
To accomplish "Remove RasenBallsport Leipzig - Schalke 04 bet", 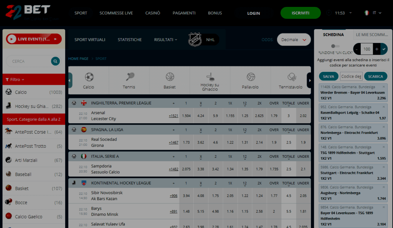I will (x=383, y=107).
